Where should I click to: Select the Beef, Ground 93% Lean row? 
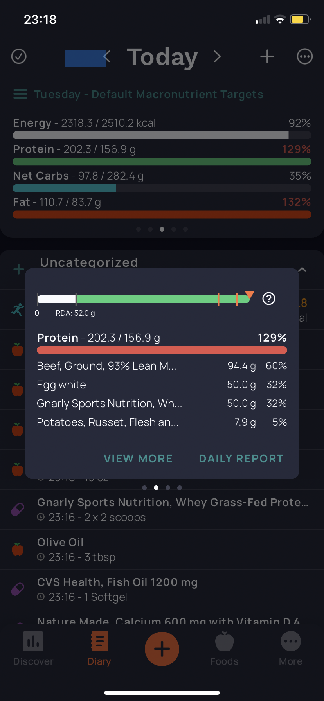[162, 366]
